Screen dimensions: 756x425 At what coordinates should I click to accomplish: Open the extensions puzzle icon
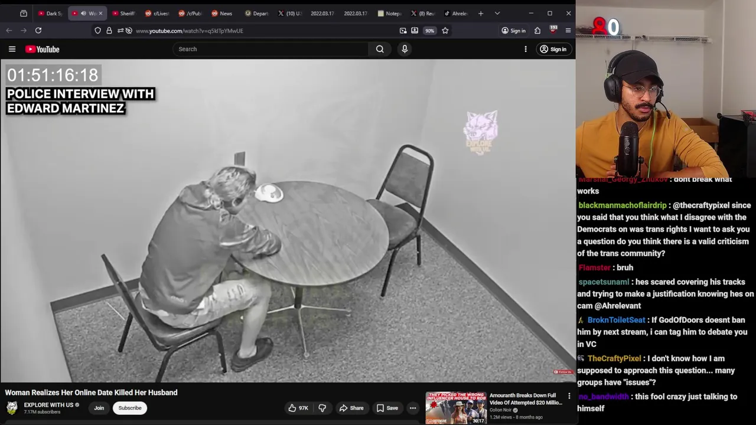click(537, 31)
